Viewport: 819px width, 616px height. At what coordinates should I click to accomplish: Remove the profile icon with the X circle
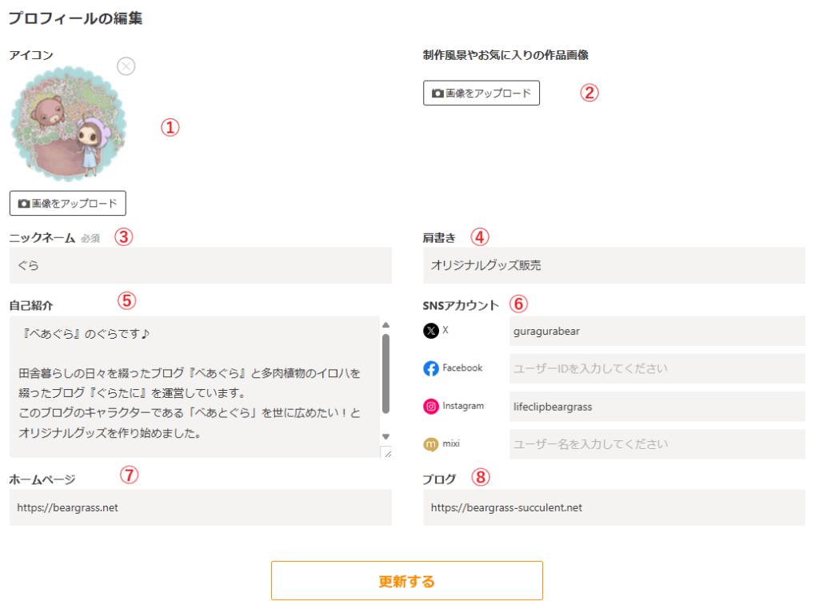pos(126,66)
